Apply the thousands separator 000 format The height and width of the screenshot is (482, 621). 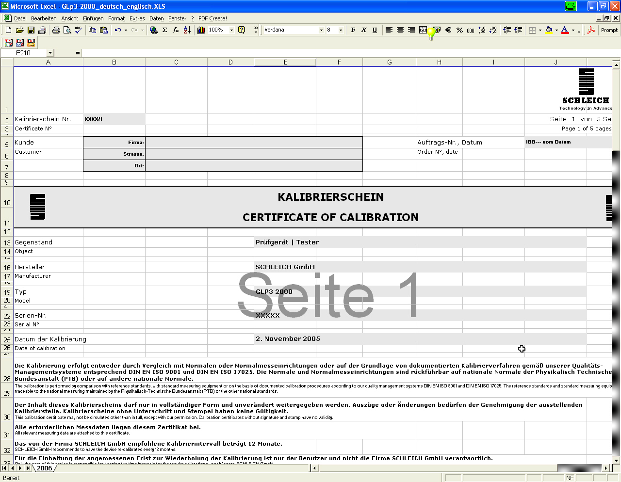[x=471, y=30]
